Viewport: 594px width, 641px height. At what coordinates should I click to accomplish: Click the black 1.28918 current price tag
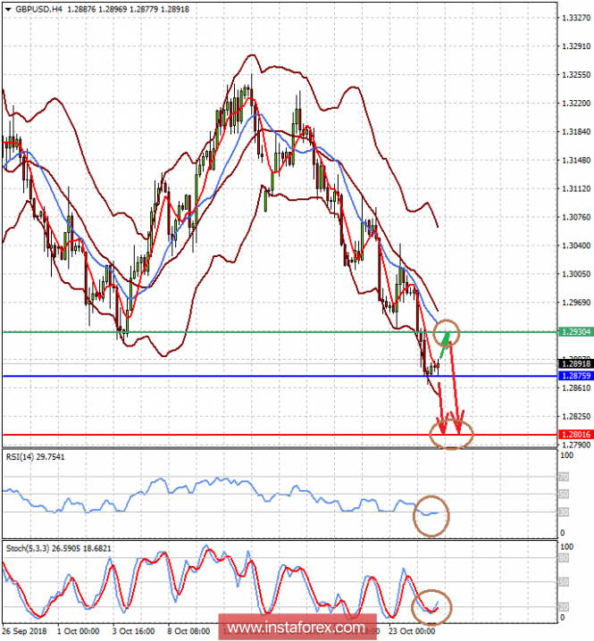[576, 364]
